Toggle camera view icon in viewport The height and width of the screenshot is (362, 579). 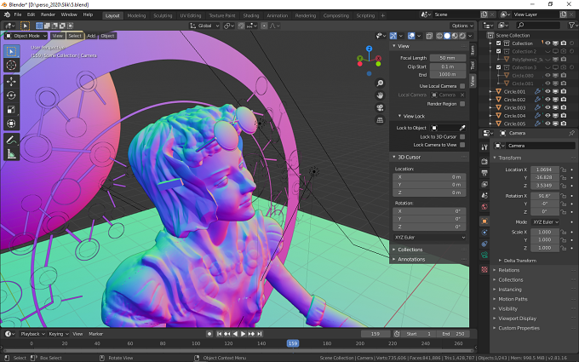(x=380, y=108)
